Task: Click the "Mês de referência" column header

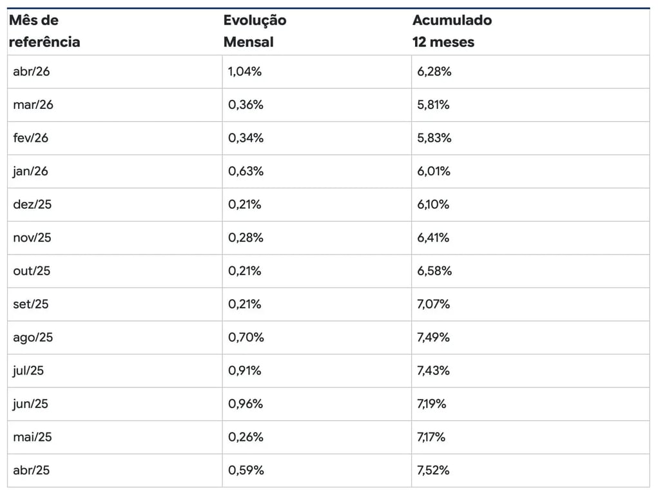Action: coord(44,31)
